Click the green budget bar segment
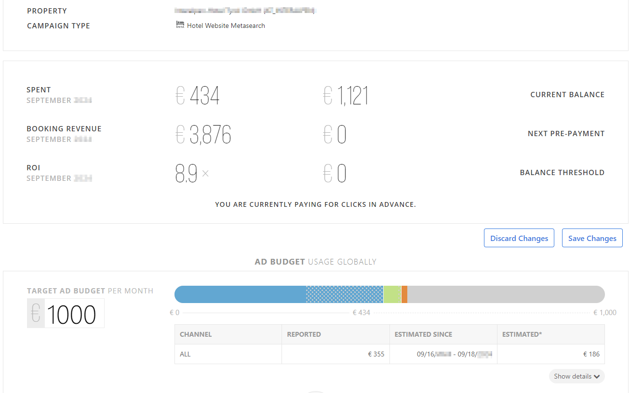Image resolution: width=630 pixels, height=393 pixels. [x=392, y=294]
